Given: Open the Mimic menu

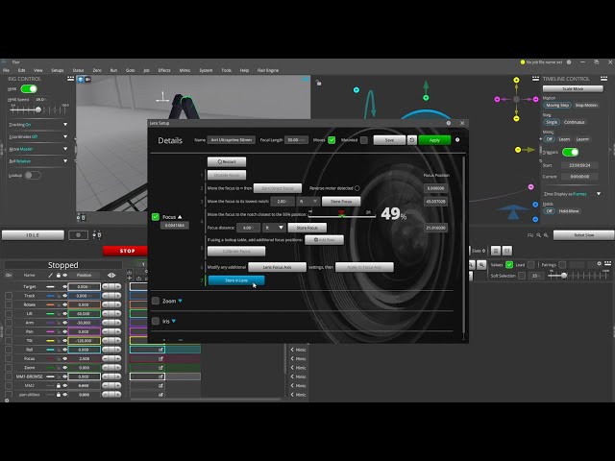Looking at the screenshot, I should pyautogui.click(x=184, y=70).
